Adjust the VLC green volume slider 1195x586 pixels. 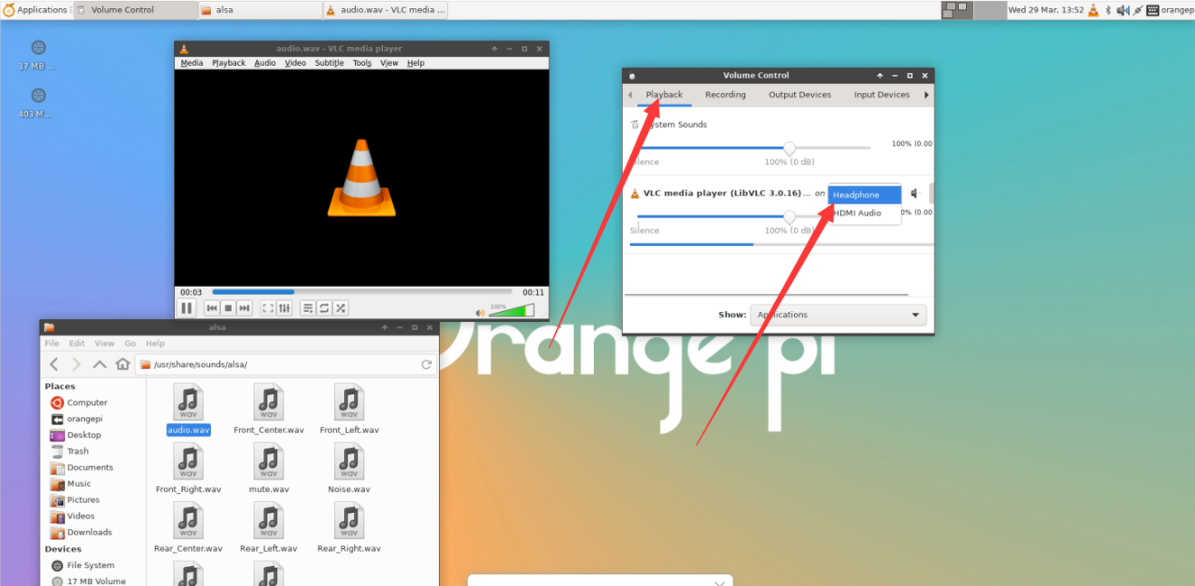[x=511, y=311]
